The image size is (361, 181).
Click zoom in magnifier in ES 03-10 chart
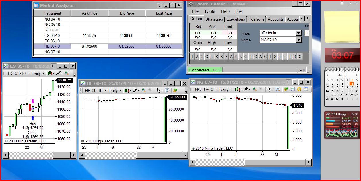click(x=67, y=73)
